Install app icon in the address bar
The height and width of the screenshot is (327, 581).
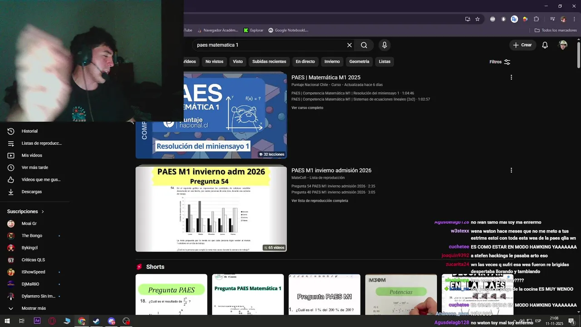point(468,19)
